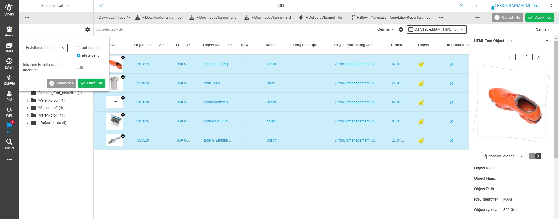The width and height of the screenshot is (559, 219).
Task: Open the detail panel ellipsis menu
Action: click(x=477, y=18)
